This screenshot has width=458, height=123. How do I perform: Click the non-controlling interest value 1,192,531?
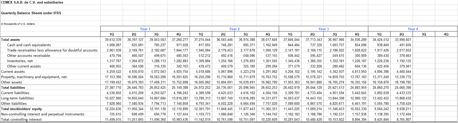(x=337, y=114)
